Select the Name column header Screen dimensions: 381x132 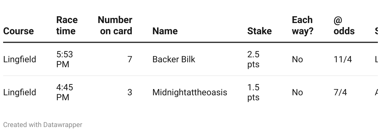pyautogui.click(x=165, y=31)
